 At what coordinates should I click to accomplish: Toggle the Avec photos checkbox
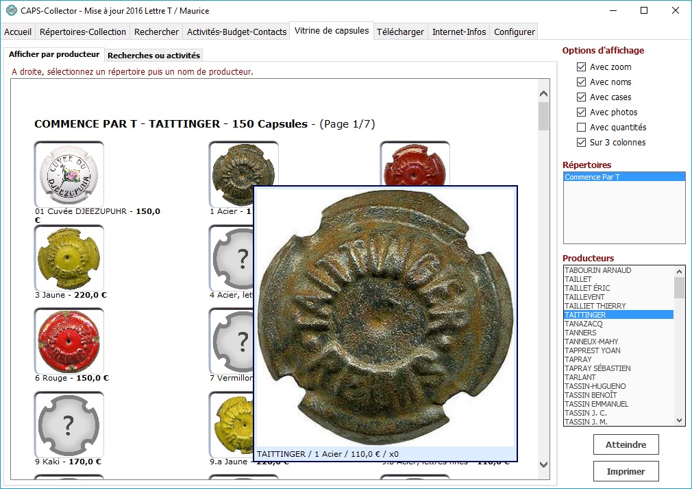[x=581, y=112]
